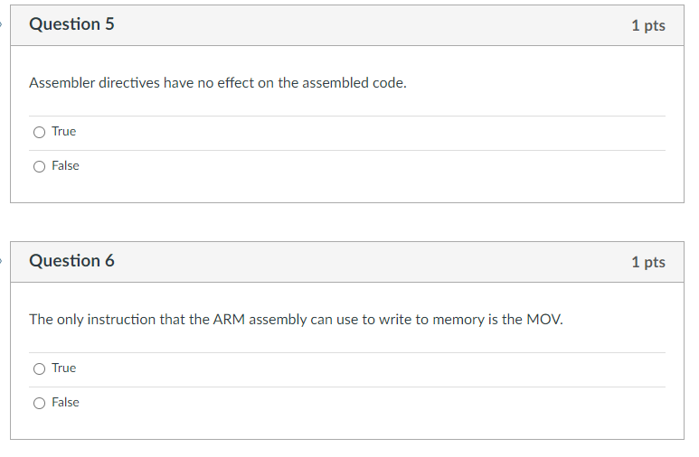699x457 pixels.
Task: Click the '1 pts' label of Question 5
Action: 647,25
